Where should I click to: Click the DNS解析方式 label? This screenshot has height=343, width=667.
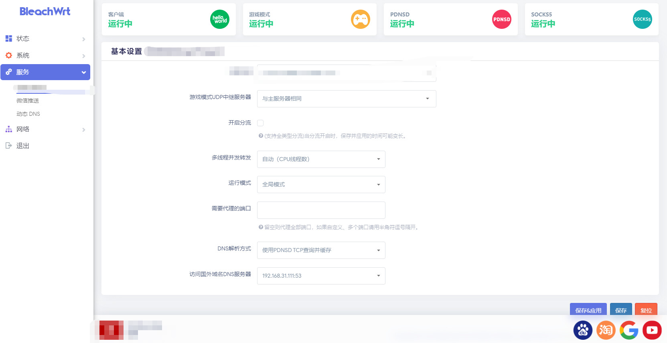[x=234, y=248]
